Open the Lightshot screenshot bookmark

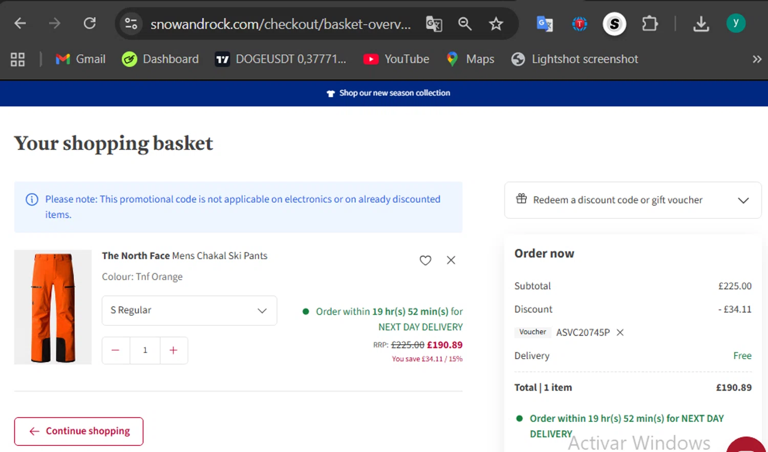(x=574, y=59)
